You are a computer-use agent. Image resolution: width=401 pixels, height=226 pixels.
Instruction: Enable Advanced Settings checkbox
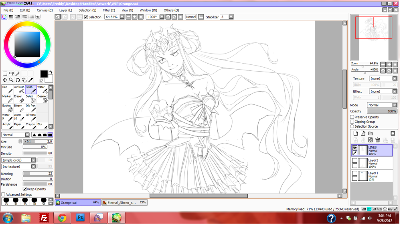click(3, 195)
